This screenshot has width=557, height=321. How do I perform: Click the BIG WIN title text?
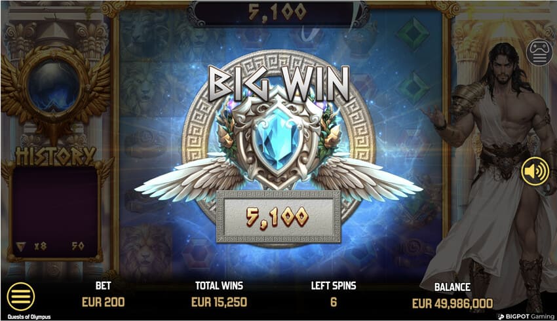[x=278, y=84]
